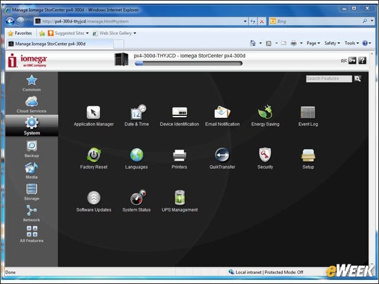Viewport: 379px width, 284px height.
Task: Click the address bar URL field
Action: click(142, 21)
